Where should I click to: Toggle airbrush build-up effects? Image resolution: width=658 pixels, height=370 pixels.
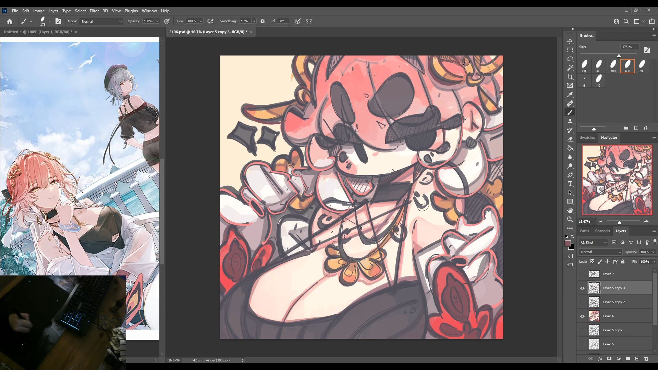coord(210,21)
